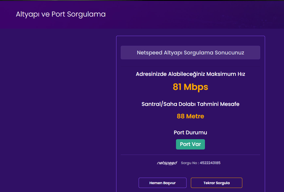Click the query number 4522243185
Screen dimensions: 284x192
pyautogui.click(x=210, y=163)
